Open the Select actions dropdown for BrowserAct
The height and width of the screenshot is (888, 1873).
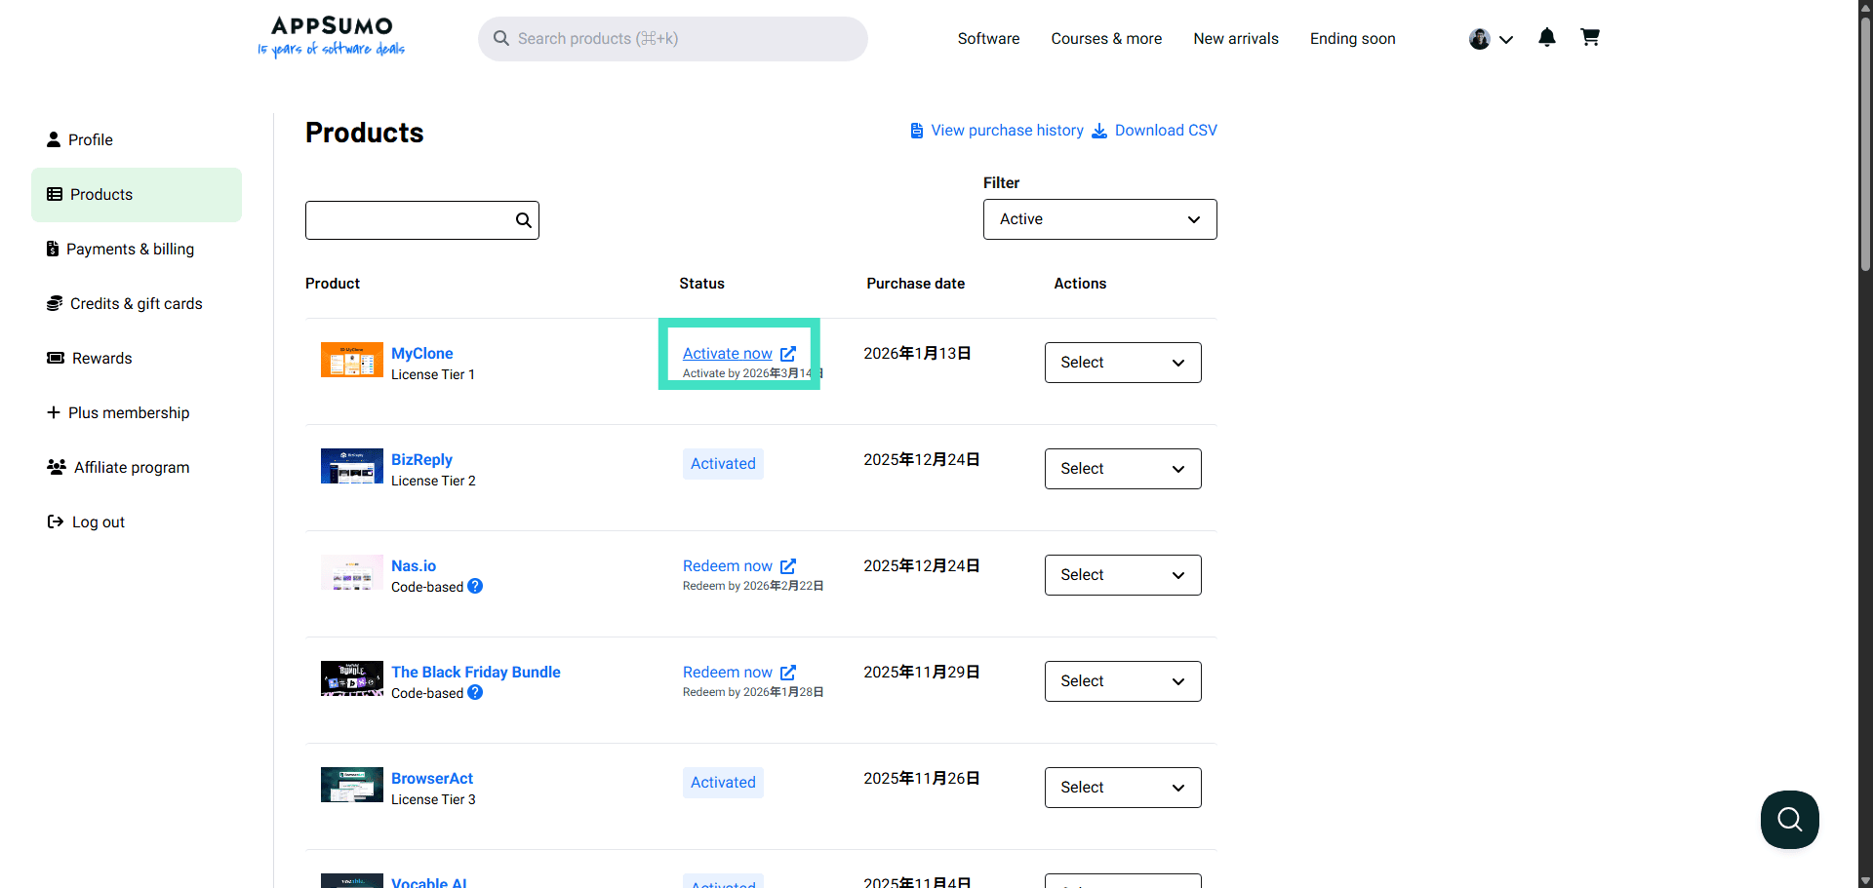coord(1122,788)
